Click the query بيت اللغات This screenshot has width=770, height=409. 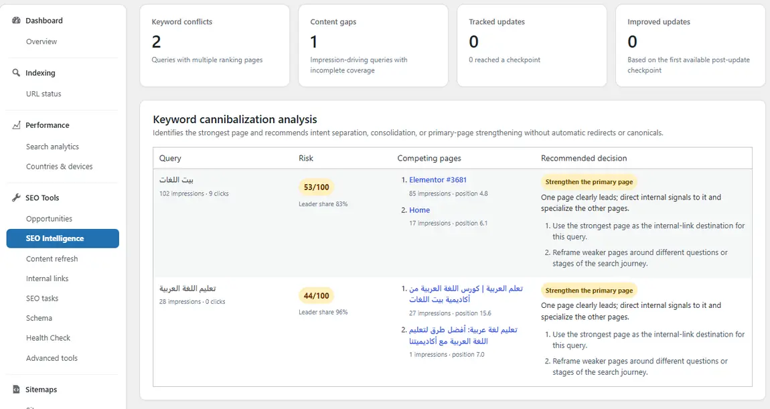[x=176, y=180]
